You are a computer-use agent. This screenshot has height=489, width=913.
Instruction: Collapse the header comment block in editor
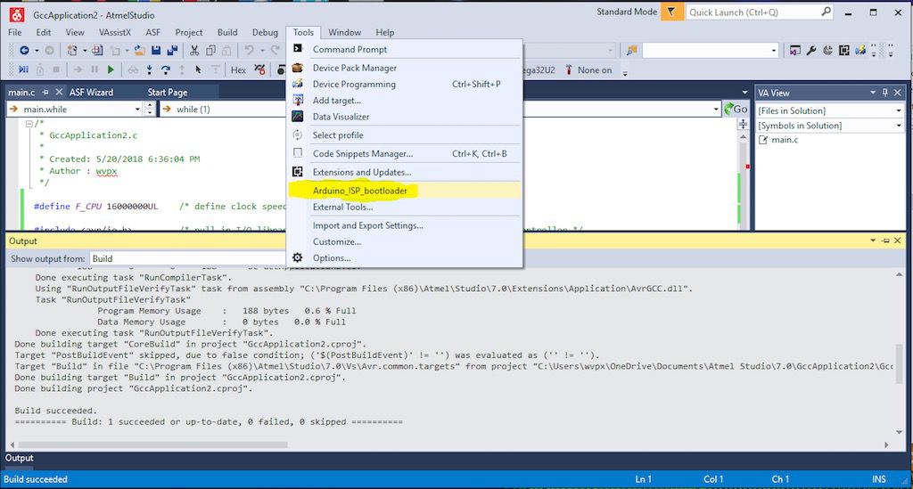[x=29, y=123]
